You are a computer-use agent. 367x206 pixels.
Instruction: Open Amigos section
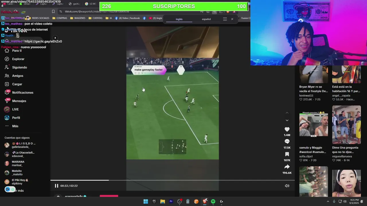(14, 76)
